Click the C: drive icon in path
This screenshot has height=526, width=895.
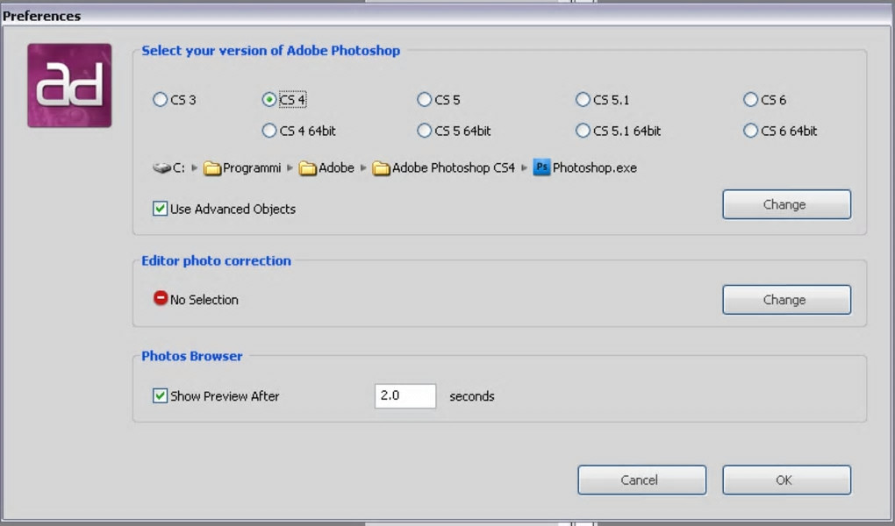tap(161, 167)
